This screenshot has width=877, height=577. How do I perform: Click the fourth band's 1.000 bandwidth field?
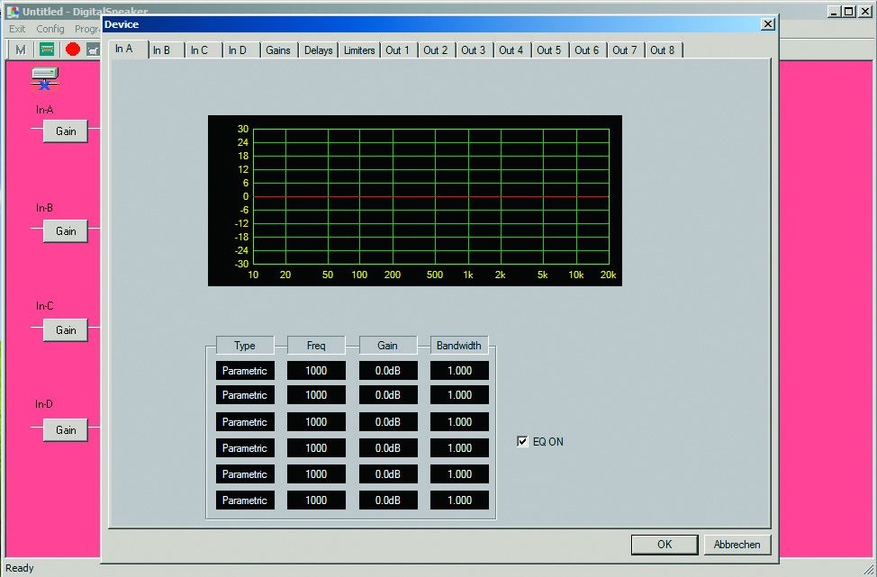click(459, 448)
